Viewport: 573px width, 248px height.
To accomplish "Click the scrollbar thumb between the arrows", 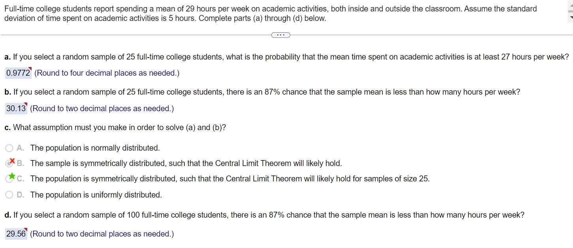I will (x=570, y=11).
